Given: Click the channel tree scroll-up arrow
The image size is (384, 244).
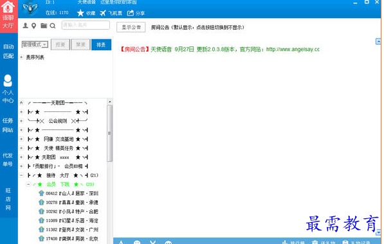Looking at the screenshot, I should pos(110,102).
